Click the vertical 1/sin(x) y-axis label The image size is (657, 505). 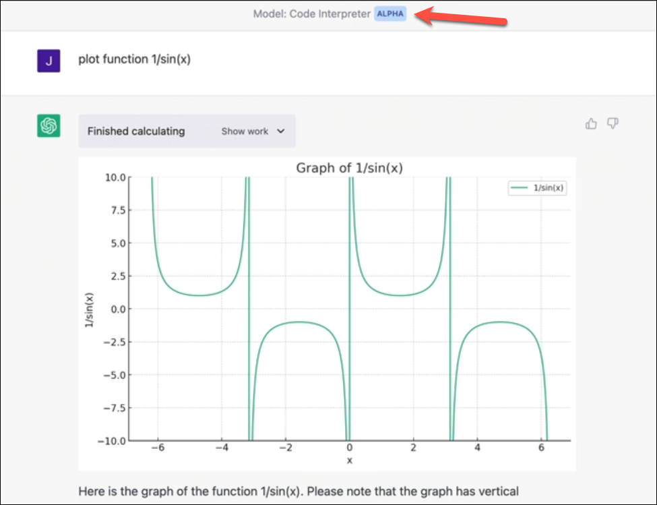[x=89, y=309]
